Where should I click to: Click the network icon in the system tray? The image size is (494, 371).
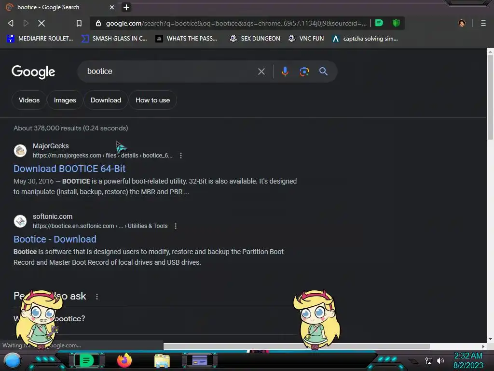429,360
